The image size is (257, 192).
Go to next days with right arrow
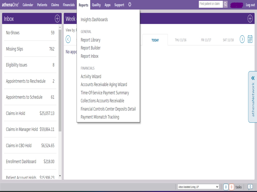coord(242,39)
